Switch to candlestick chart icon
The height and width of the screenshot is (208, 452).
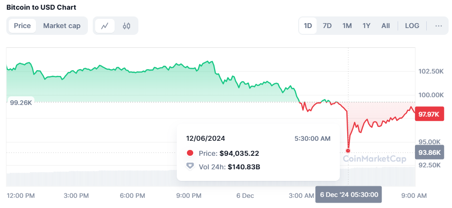[127, 26]
